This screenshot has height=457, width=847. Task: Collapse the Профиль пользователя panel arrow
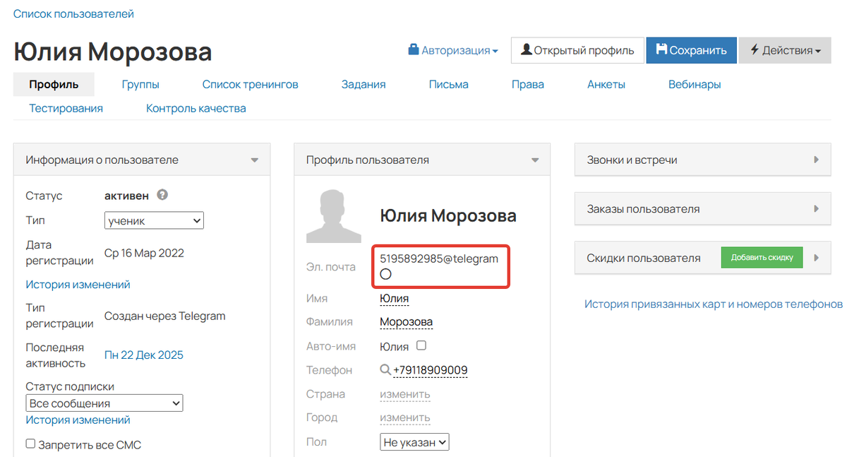click(x=536, y=160)
